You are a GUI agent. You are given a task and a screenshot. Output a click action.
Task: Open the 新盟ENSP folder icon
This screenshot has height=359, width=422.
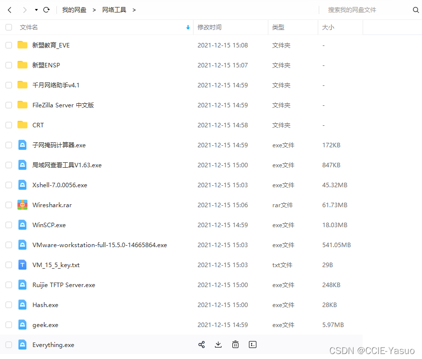(22, 65)
